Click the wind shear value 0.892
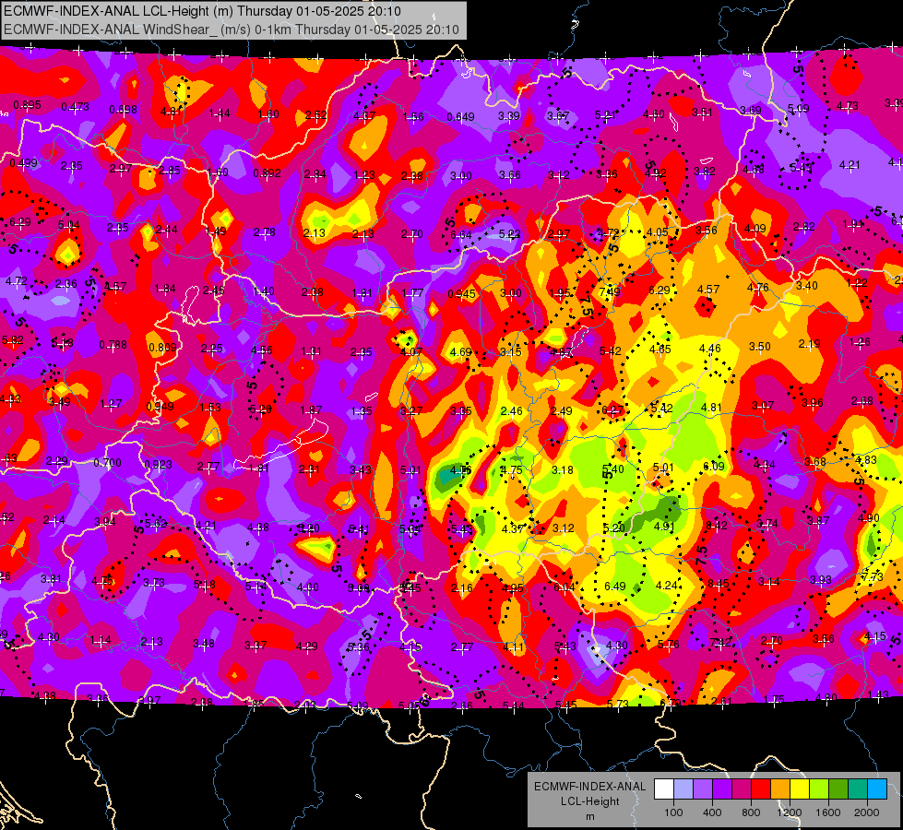 click(267, 172)
